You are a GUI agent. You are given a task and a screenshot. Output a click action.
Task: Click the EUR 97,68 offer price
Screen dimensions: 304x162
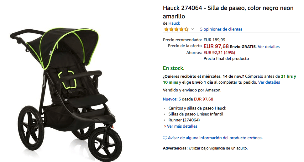coord(216,46)
